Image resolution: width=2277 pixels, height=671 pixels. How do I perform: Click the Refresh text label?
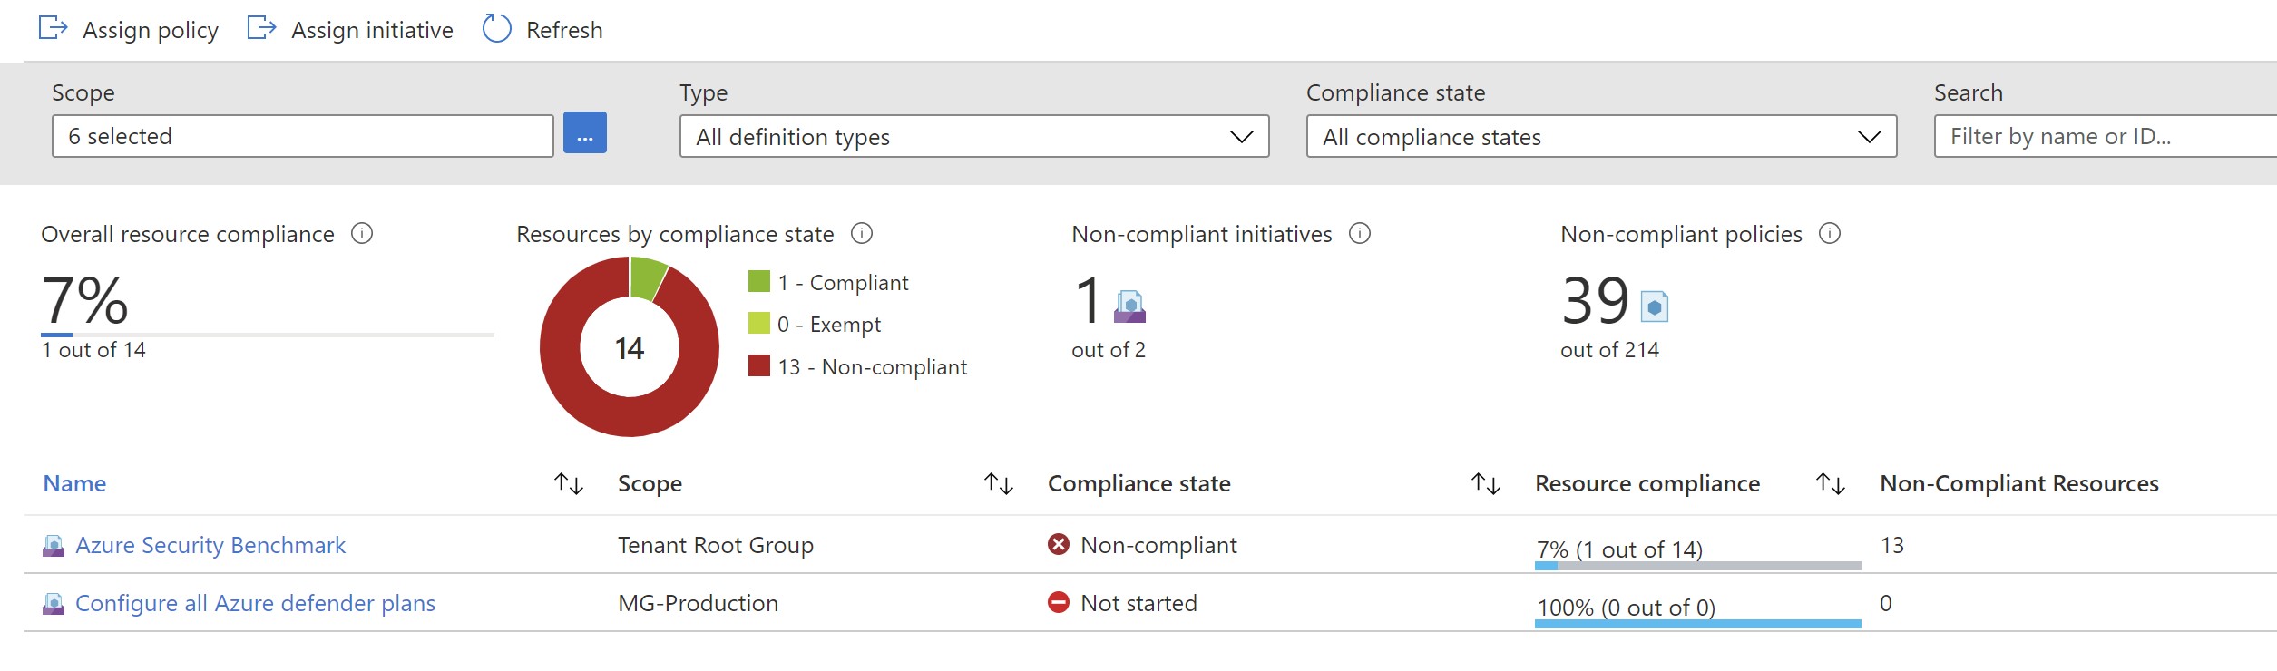click(x=564, y=30)
